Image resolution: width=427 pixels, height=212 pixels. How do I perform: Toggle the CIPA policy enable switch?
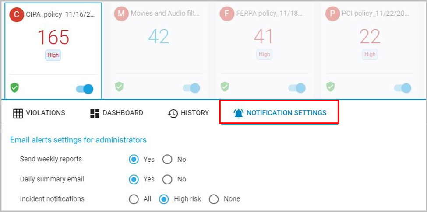pos(85,89)
